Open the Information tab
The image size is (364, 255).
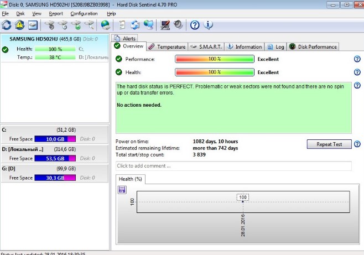(245, 47)
